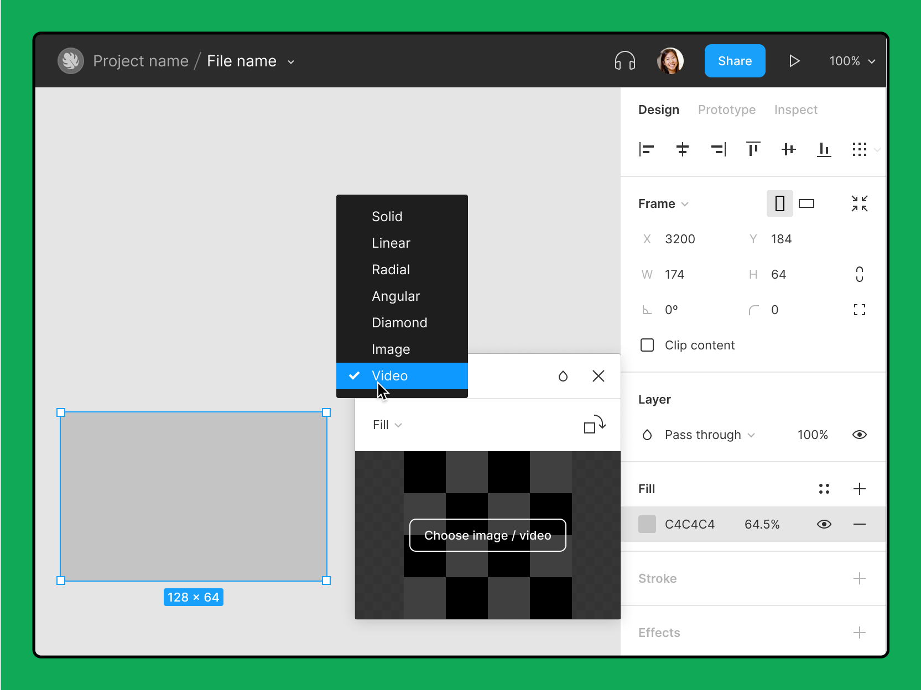921x690 pixels.
Task: Click the resize to fit icon
Action: click(x=859, y=203)
